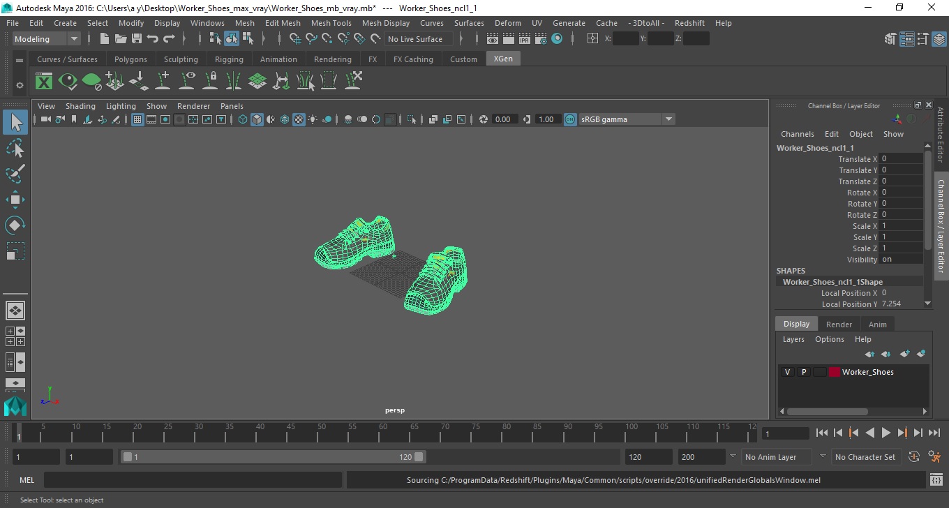The height and width of the screenshot is (508, 949).
Task: Click the Worker_Shoes layer red color swatch
Action: click(835, 372)
